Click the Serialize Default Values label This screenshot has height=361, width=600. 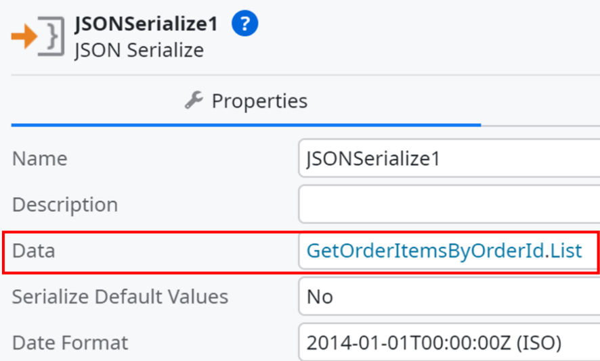pyautogui.click(x=120, y=297)
